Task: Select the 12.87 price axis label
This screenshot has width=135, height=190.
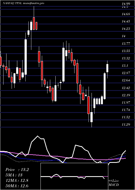Action: tap(126, 73)
